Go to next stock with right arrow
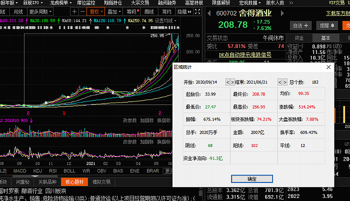Screen dimensions: 350x201 282,13
